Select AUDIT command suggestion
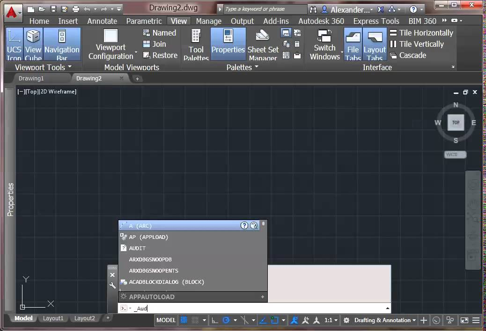The image size is (486, 331). 189,248
